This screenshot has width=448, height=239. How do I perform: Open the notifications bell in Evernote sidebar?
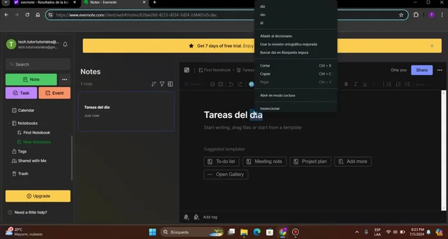pos(65,44)
